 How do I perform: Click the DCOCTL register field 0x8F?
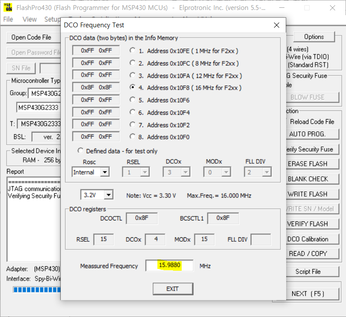(142, 218)
